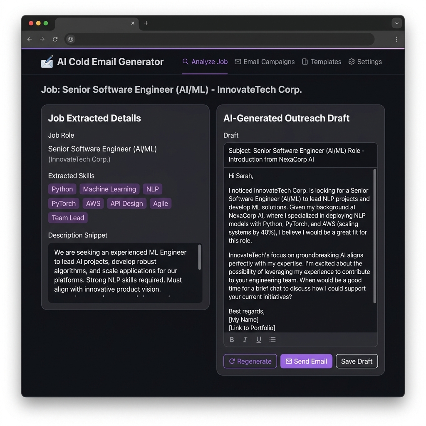
Task: Click the job title heading text
Action: pos(171,89)
